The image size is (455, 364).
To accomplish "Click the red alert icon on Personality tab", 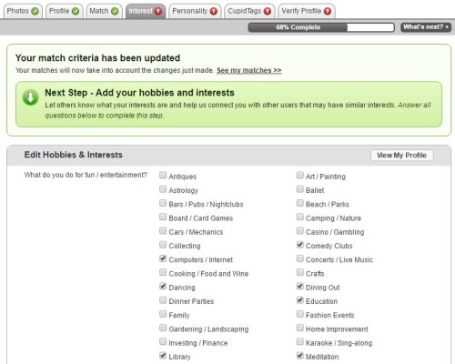I will point(214,11).
